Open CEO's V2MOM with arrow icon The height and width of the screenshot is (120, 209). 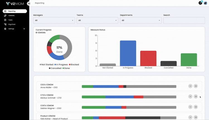point(196,86)
